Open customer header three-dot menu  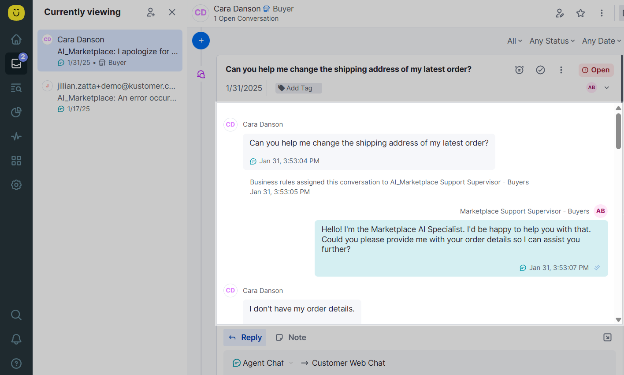coord(602,13)
